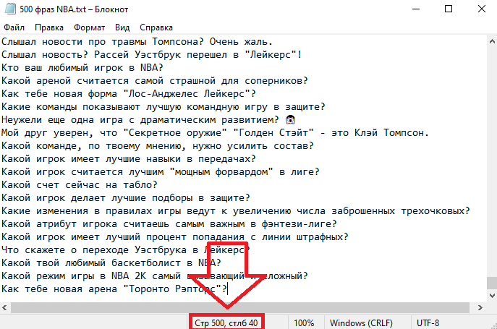Open the Вид menu

pos(122,27)
